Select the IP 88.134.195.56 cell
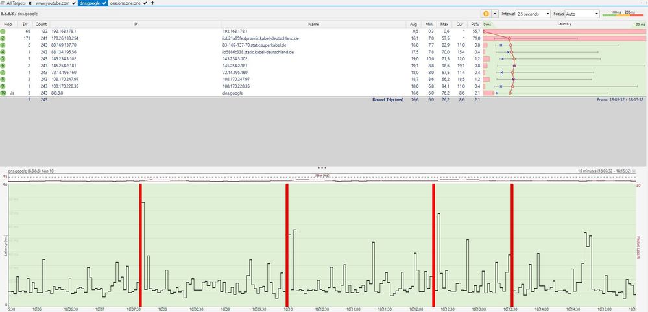 [x=64, y=52]
